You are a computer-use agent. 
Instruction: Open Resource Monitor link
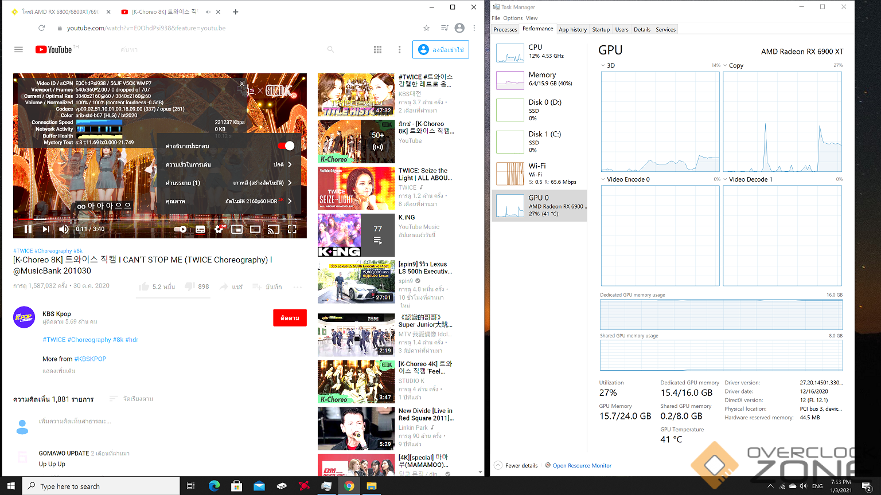coord(582,466)
